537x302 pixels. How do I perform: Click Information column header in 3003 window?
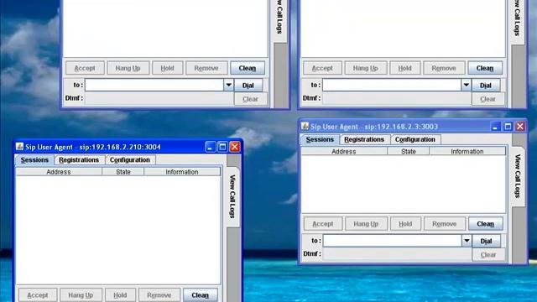pyautogui.click(x=467, y=151)
